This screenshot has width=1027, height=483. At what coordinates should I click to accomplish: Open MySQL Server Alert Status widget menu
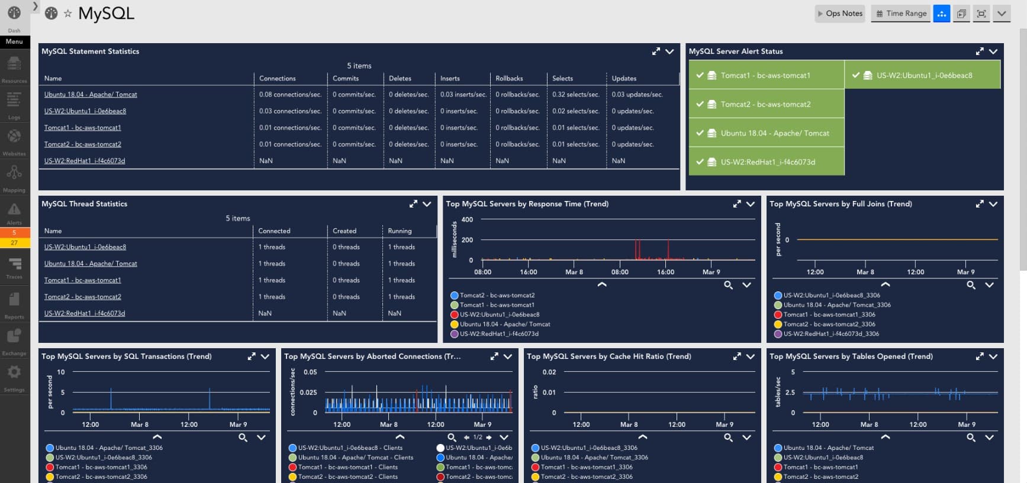[x=993, y=51]
